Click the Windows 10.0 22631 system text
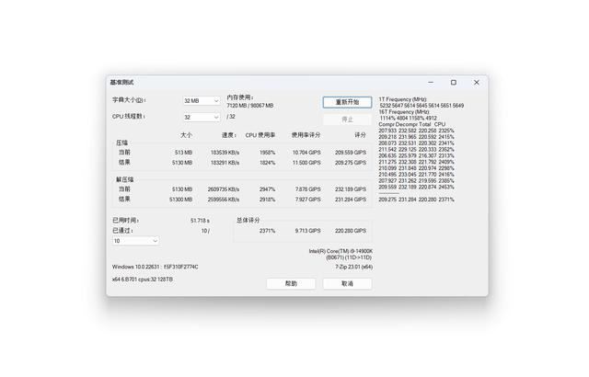 point(156,267)
